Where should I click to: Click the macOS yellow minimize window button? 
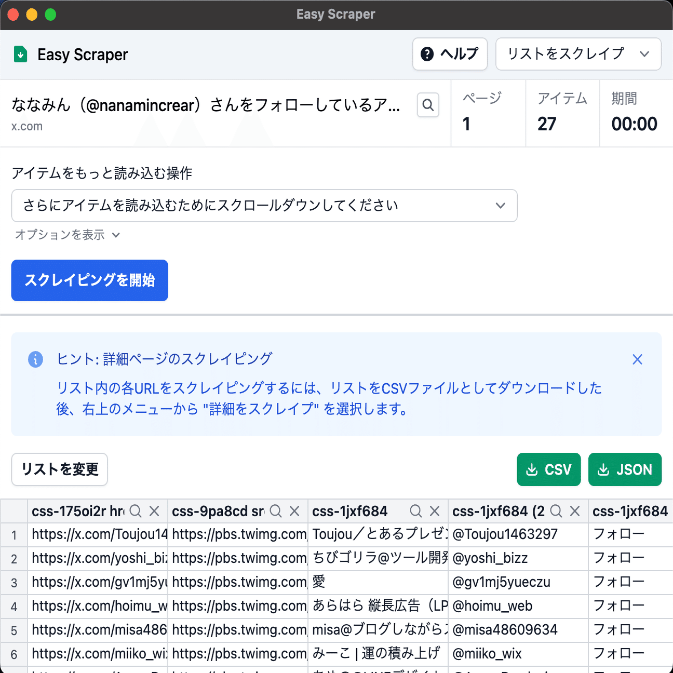[x=32, y=15]
